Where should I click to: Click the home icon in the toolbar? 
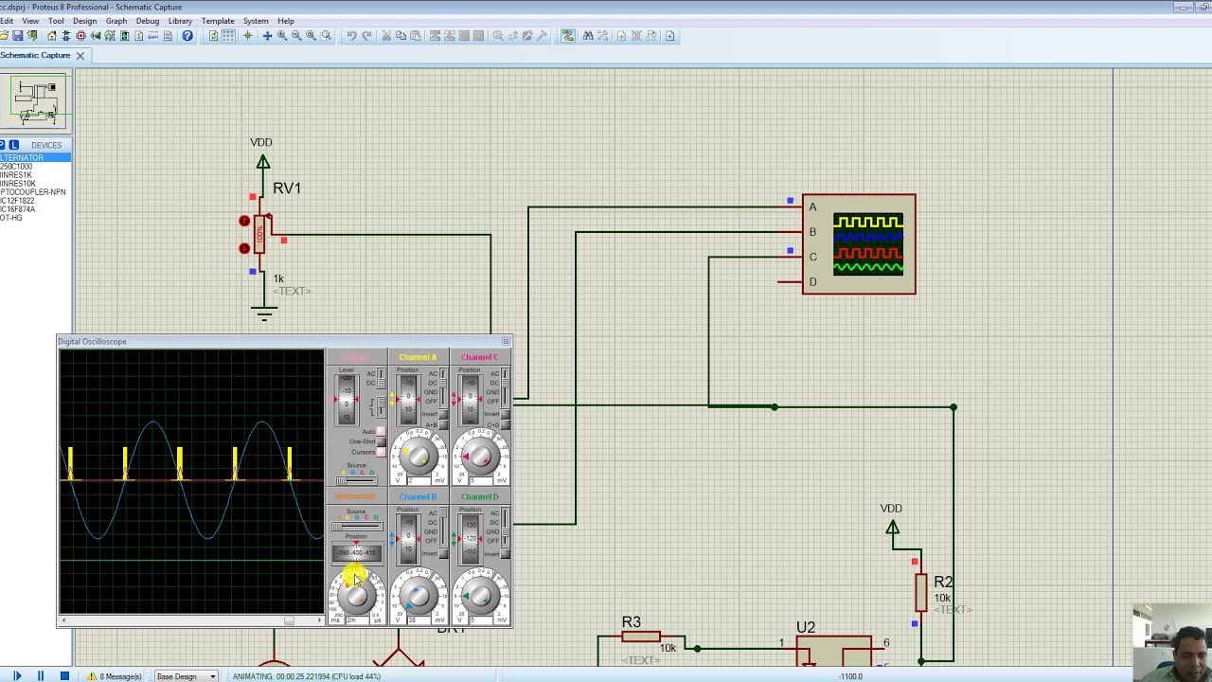pos(52,36)
